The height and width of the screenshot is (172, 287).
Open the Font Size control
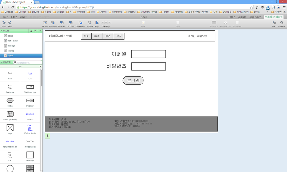click(x=214, y=22)
